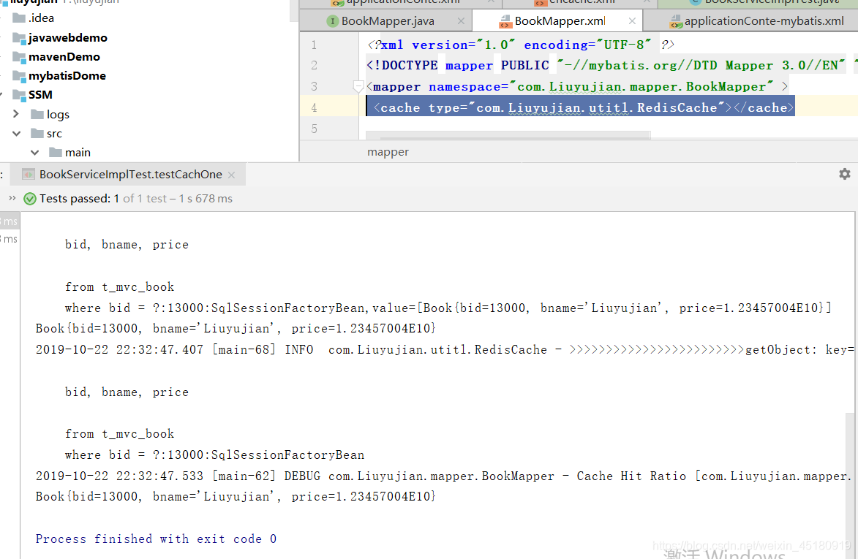Click the SSM module folder icon
858x559 pixels.
tap(19, 96)
